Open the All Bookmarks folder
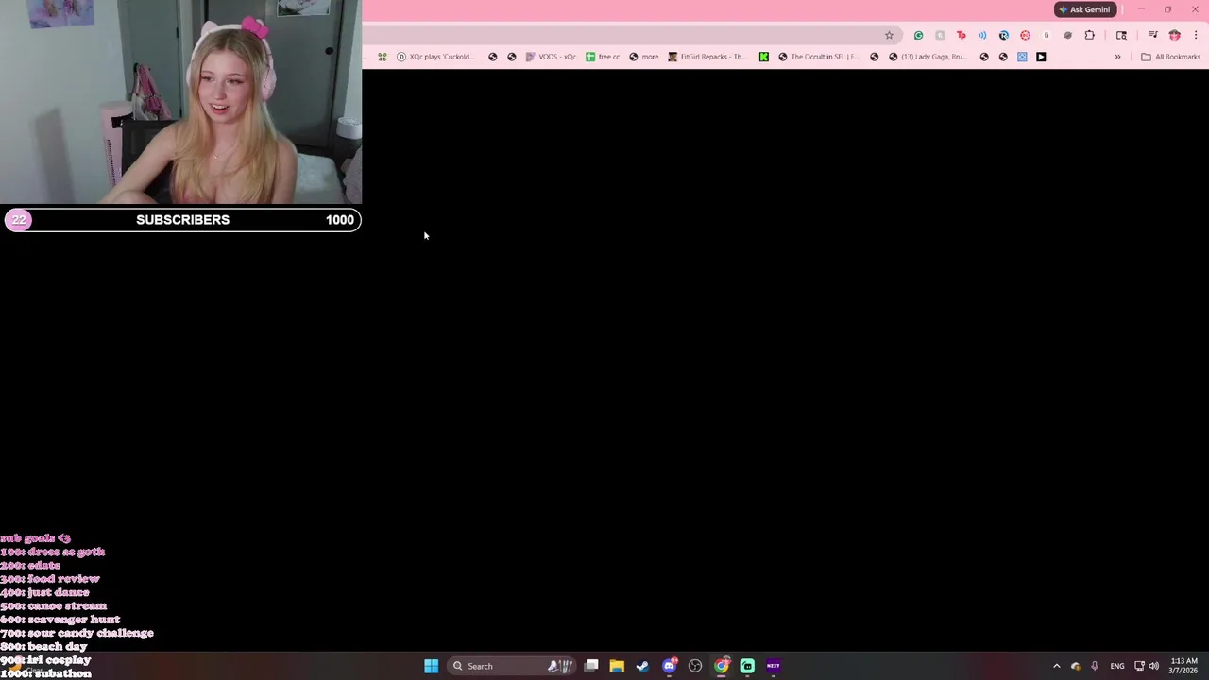 (1170, 57)
